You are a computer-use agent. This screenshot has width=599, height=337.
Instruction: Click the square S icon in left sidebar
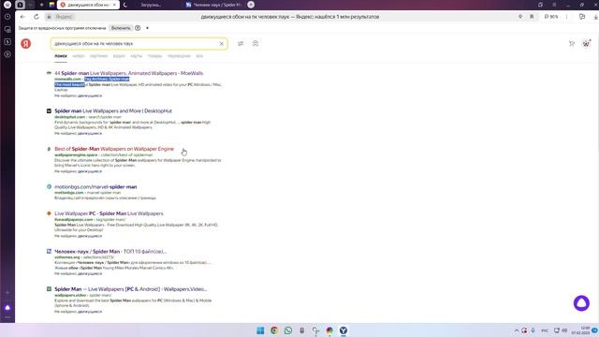click(x=7, y=41)
